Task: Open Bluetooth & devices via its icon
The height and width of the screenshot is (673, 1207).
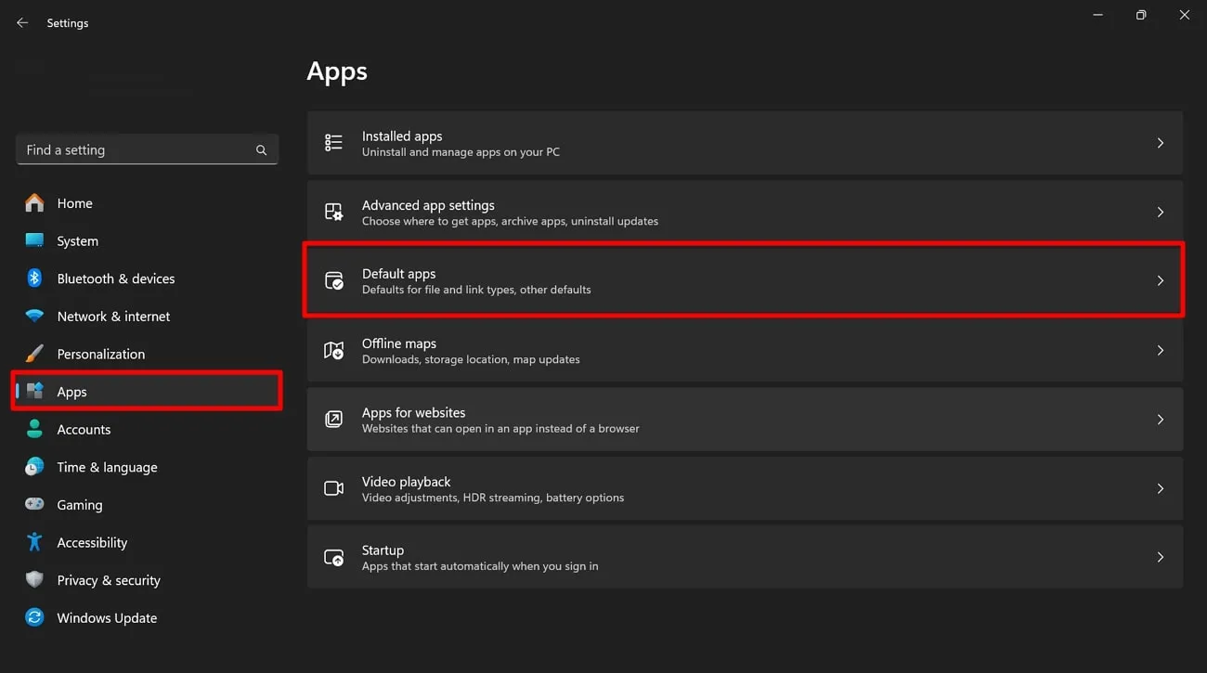Action: [x=34, y=278]
